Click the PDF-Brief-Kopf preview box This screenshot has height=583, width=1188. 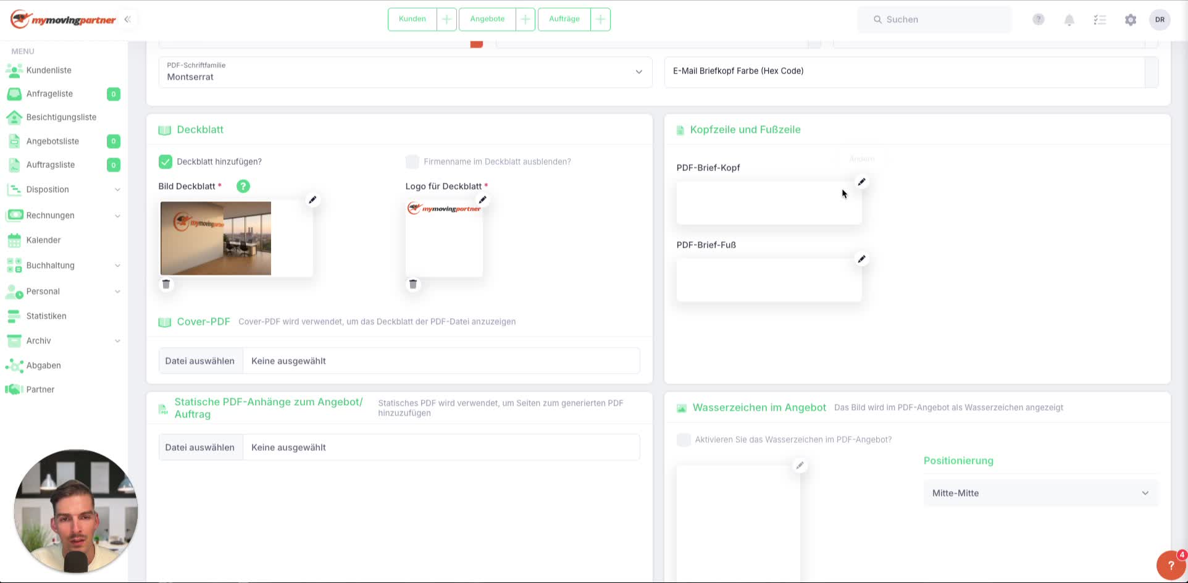point(769,203)
